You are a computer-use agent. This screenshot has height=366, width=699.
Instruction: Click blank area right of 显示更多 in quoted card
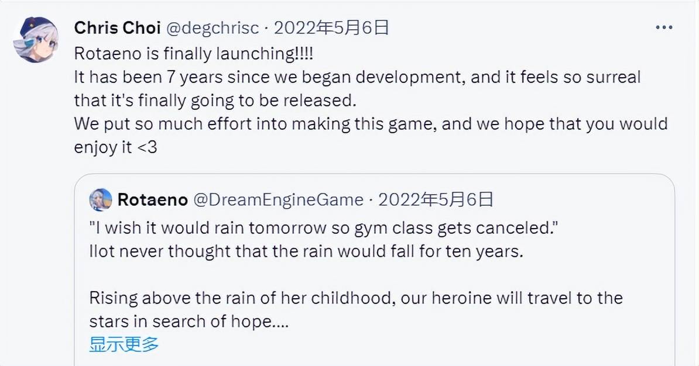click(x=410, y=344)
